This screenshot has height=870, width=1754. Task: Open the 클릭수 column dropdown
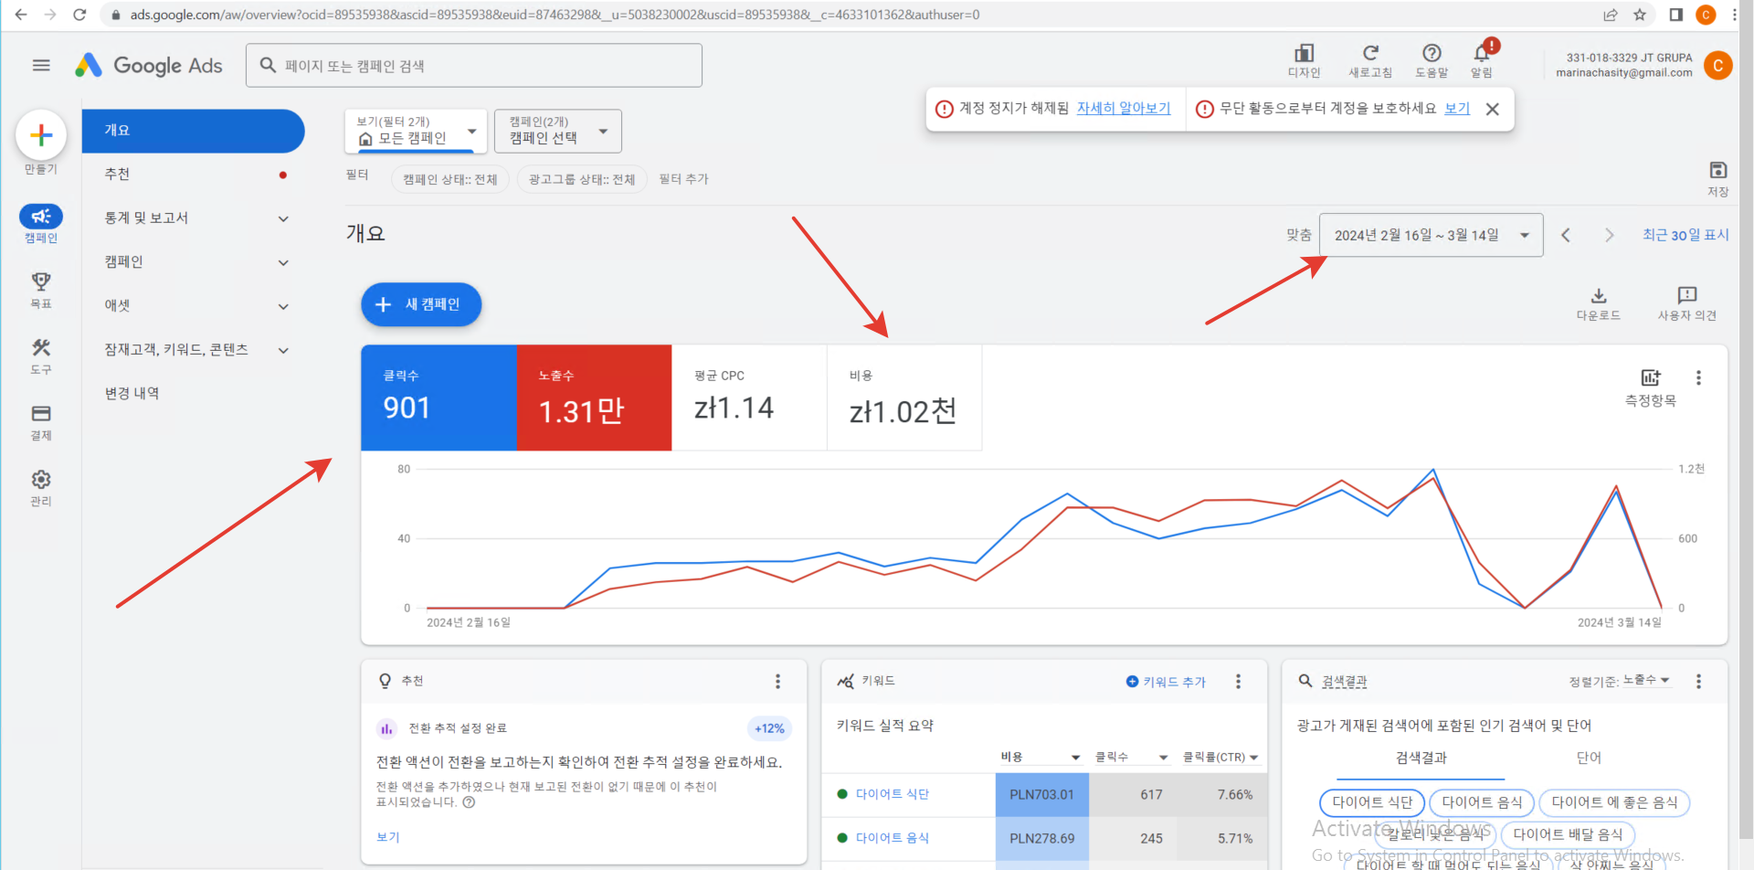(1133, 757)
